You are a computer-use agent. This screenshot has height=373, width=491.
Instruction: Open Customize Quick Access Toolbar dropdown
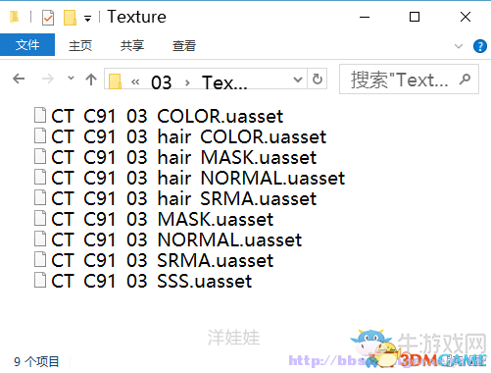coord(87,18)
